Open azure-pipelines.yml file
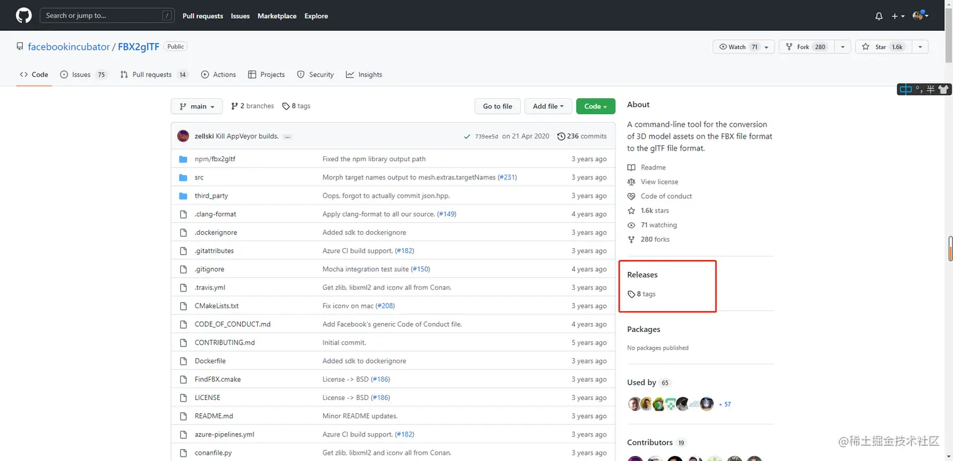 pyautogui.click(x=224, y=435)
